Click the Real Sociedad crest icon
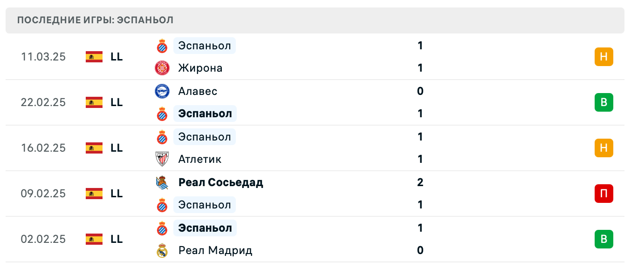Image resolution: width=631 pixels, height=268 pixels. coord(162,182)
